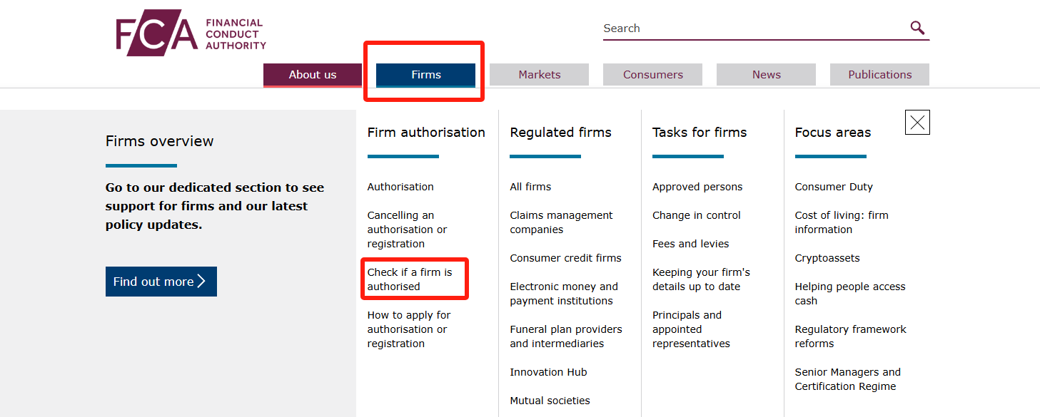Viewport: 1040px width, 417px height.
Task: Open the Consumer Duty link
Action: pyautogui.click(x=834, y=187)
